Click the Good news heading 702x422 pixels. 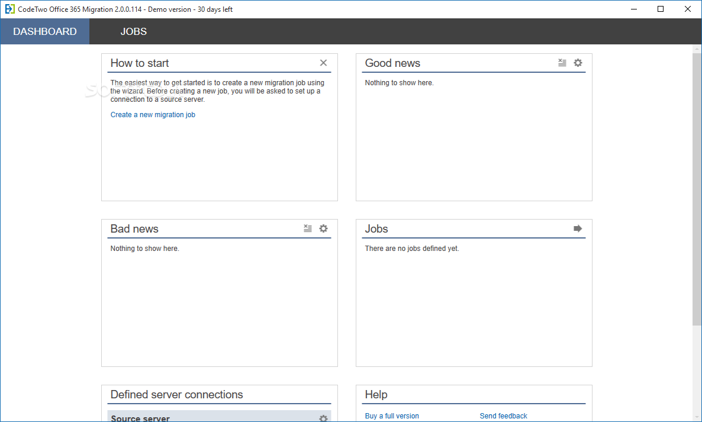pos(392,63)
